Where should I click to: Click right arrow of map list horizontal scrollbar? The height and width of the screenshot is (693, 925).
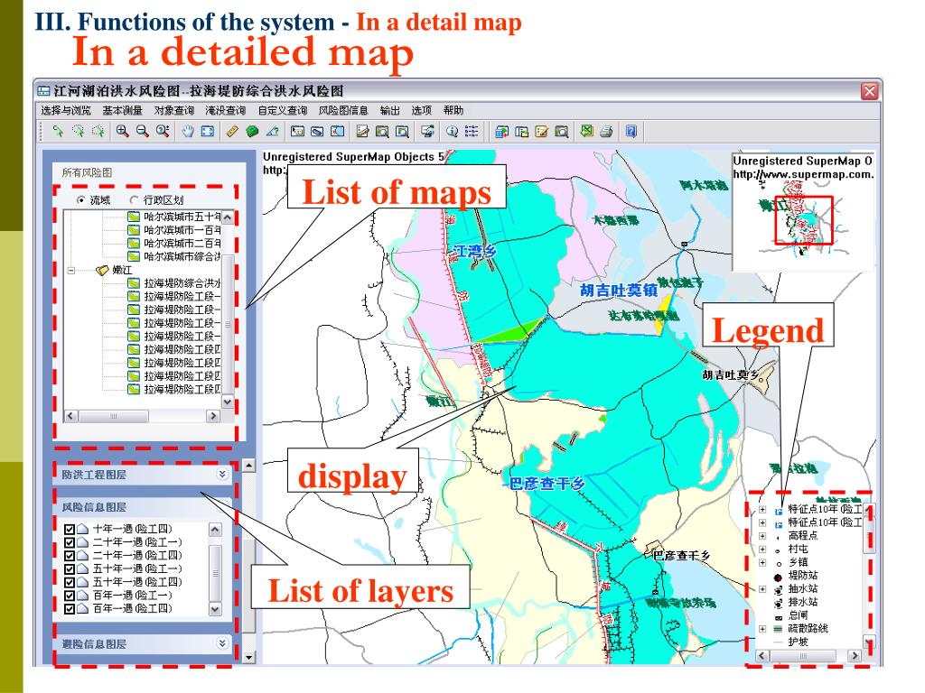pos(213,416)
